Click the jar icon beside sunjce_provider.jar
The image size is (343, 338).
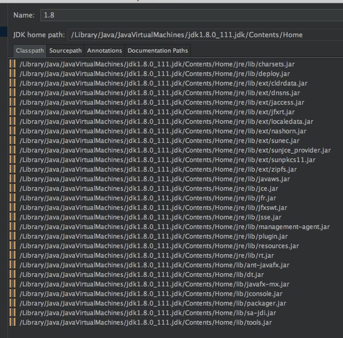click(13, 150)
